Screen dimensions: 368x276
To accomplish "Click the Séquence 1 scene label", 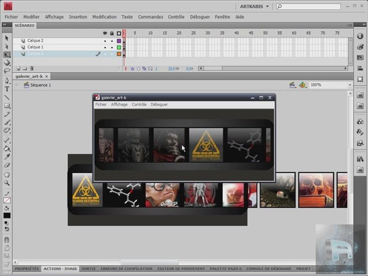I will coord(41,85).
